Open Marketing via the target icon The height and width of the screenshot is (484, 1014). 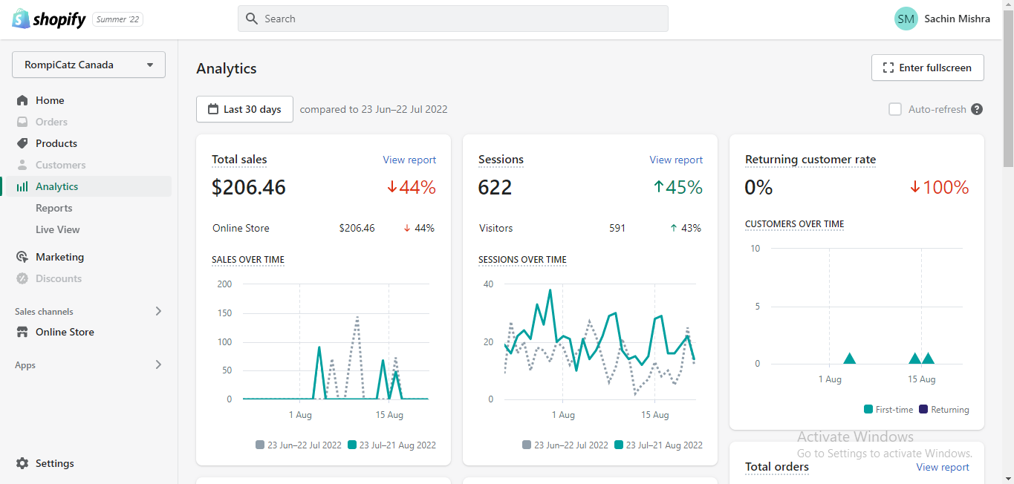coord(22,257)
